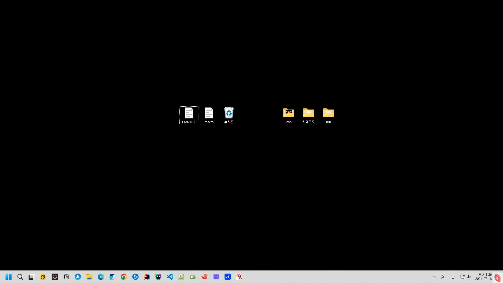
Task: Open the clock and date flyout
Action: [x=483, y=277]
